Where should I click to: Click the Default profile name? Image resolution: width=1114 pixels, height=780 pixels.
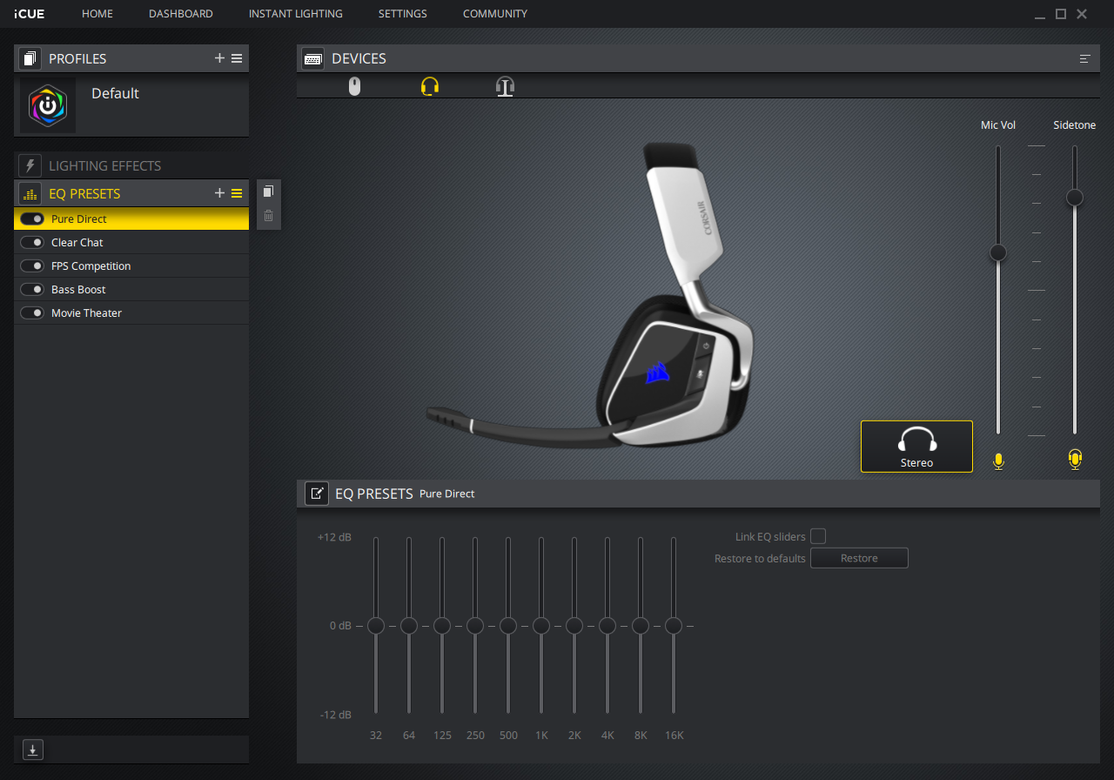(115, 93)
